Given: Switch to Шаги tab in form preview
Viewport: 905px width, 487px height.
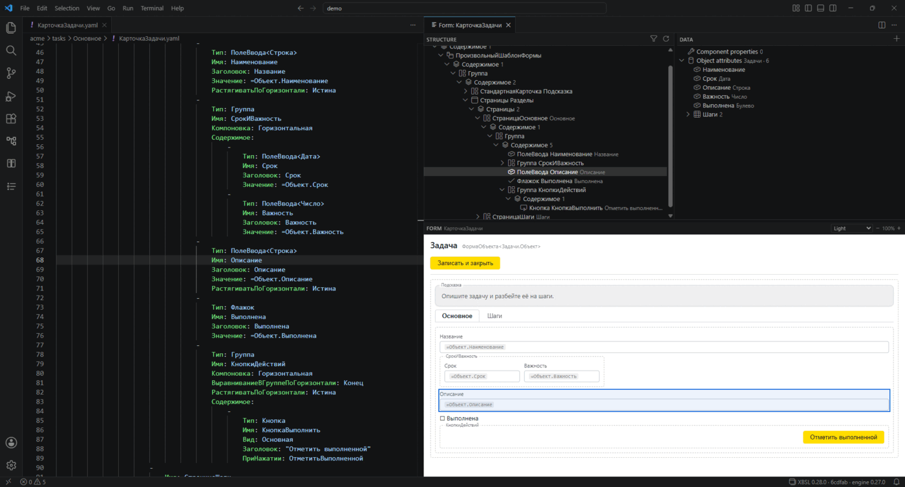Looking at the screenshot, I should pyautogui.click(x=495, y=316).
